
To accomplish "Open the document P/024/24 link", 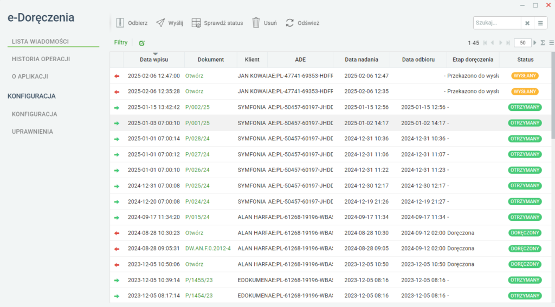I will point(197,201).
